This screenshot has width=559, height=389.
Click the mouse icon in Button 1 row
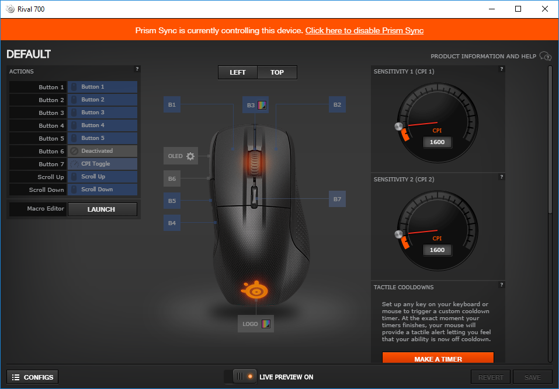74,87
